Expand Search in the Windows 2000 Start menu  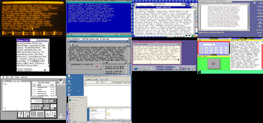[78, 112]
